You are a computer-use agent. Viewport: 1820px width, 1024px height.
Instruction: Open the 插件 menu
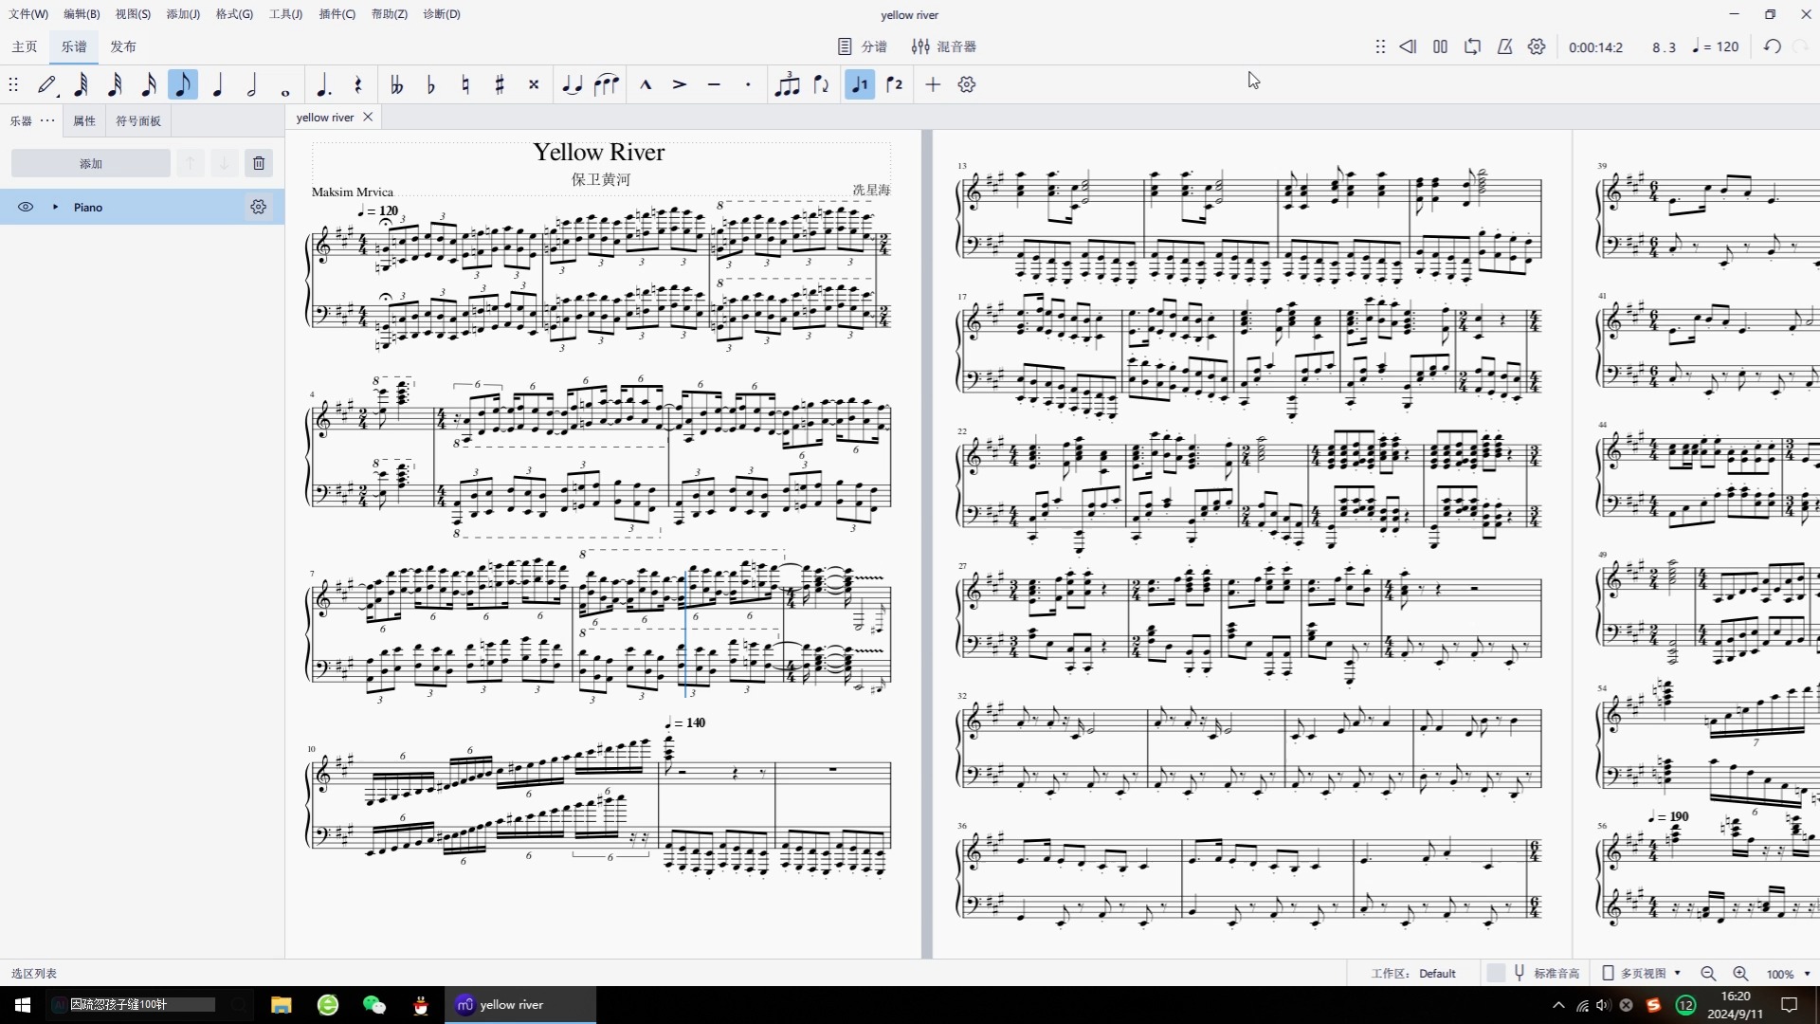point(337,14)
